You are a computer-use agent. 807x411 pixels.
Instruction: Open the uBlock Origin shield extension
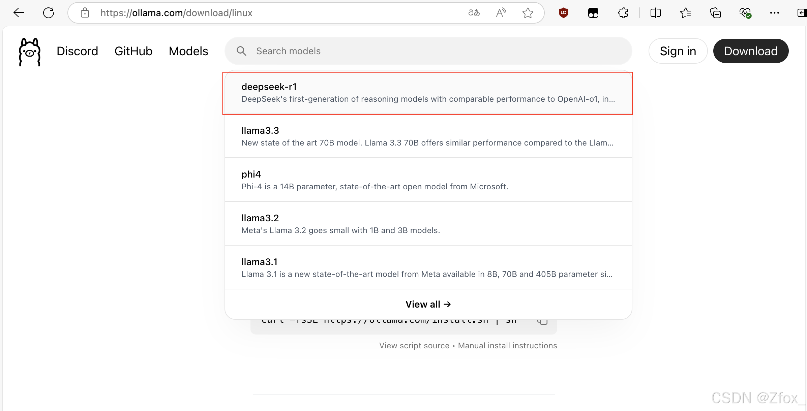(x=564, y=13)
